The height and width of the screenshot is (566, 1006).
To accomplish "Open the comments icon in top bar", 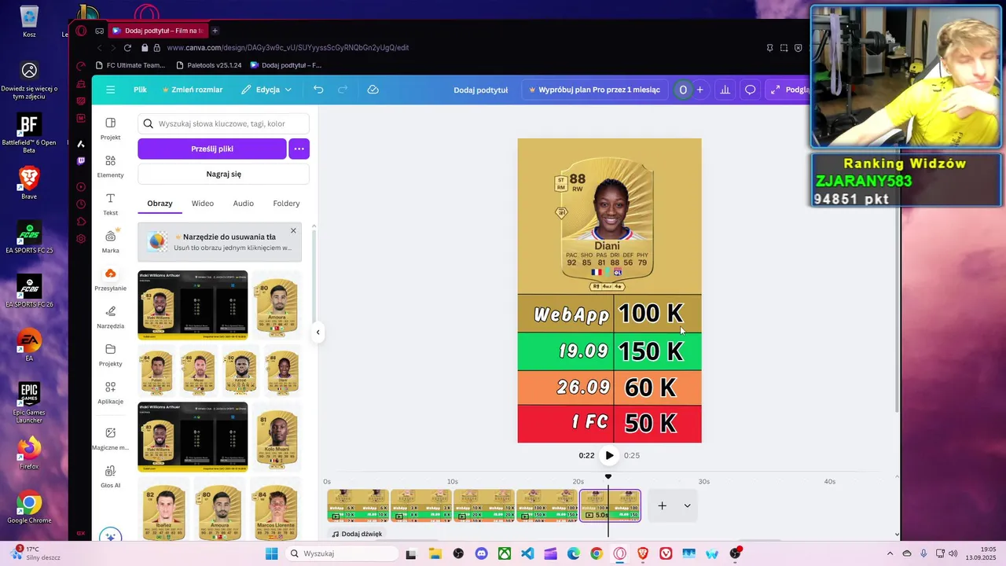I will pyautogui.click(x=750, y=90).
